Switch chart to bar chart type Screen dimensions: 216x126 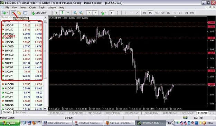click(x=56, y=13)
